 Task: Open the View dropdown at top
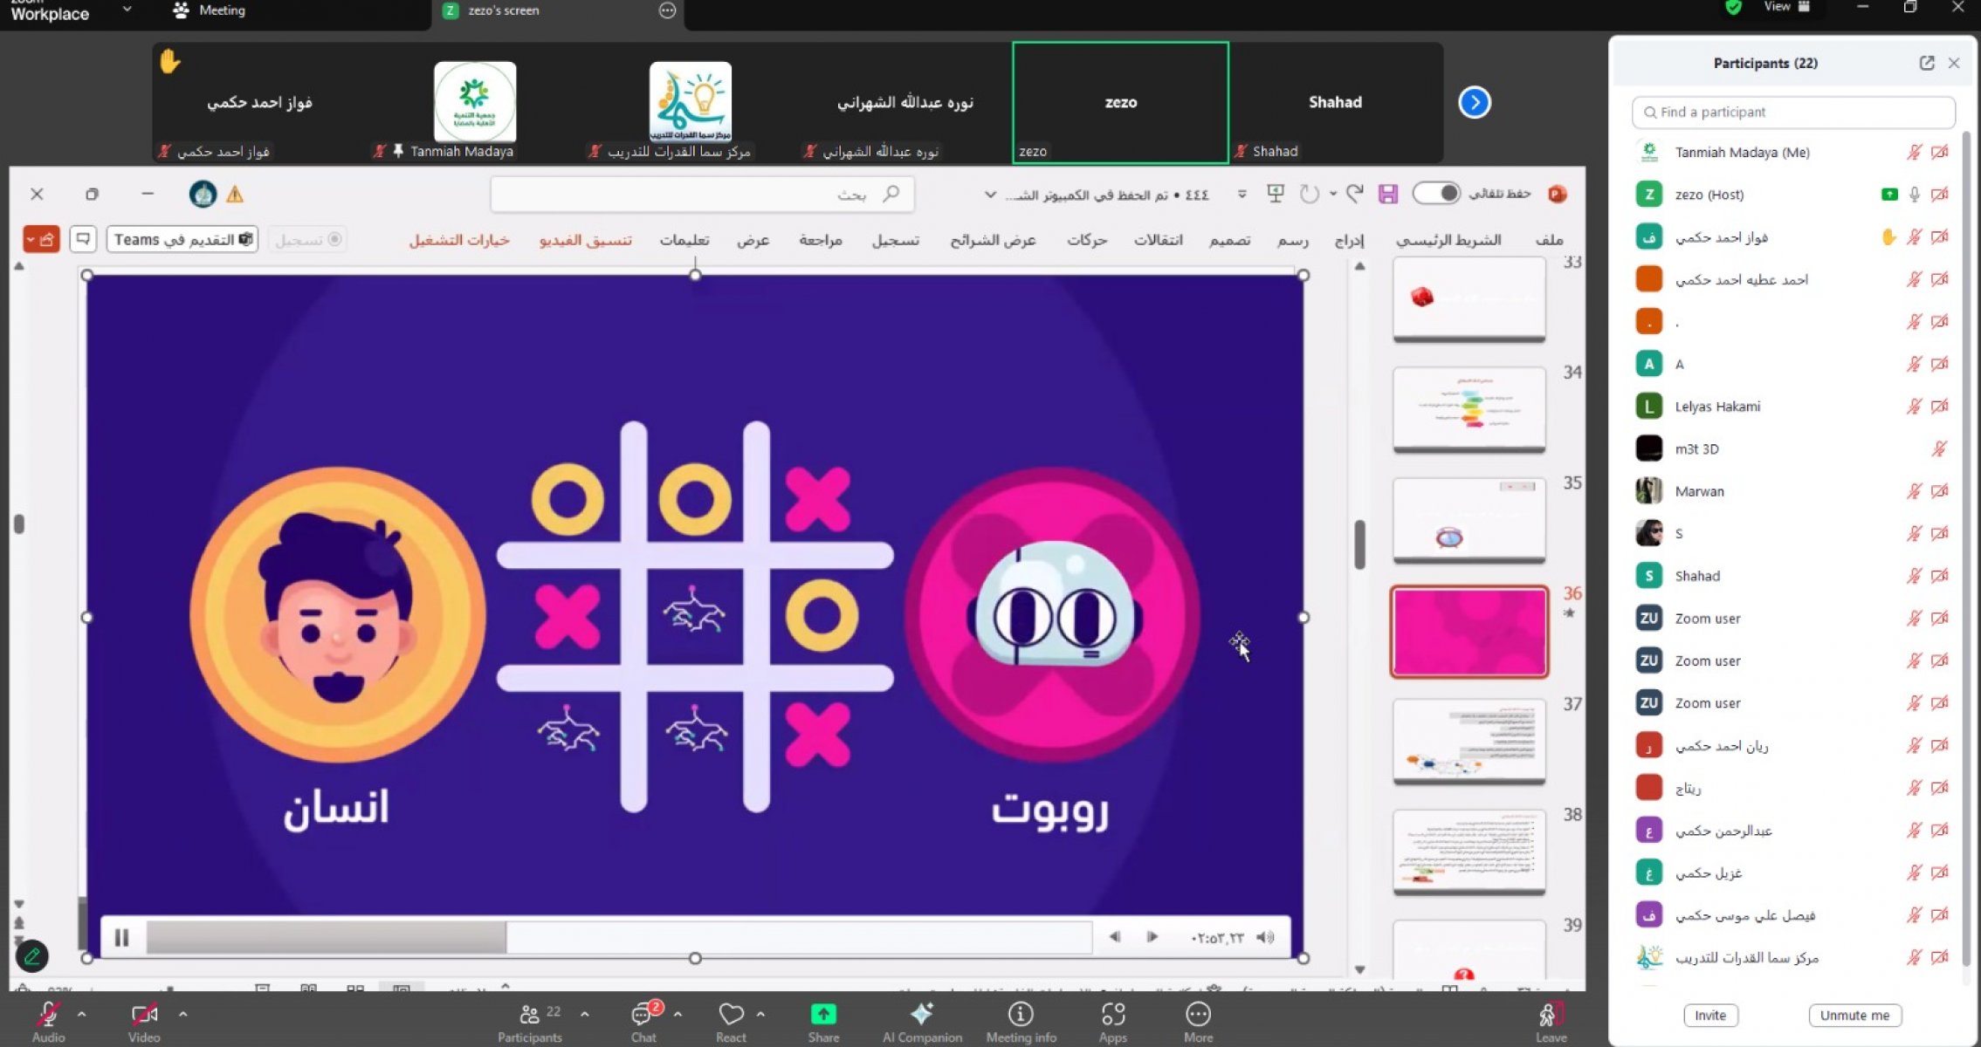pyautogui.click(x=1785, y=8)
